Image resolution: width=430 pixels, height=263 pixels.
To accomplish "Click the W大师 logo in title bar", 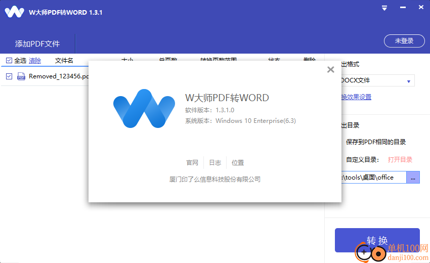I will (x=14, y=12).
